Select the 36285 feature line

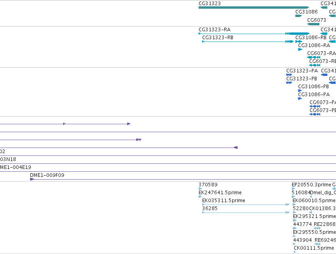[x=246, y=212]
